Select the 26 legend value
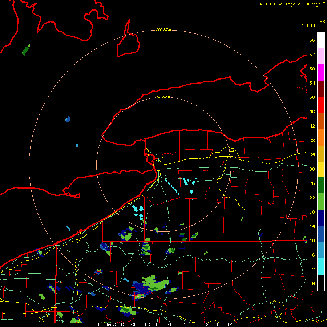Image resolution: width=327 pixels, height=327 pixels. [312, 183]
